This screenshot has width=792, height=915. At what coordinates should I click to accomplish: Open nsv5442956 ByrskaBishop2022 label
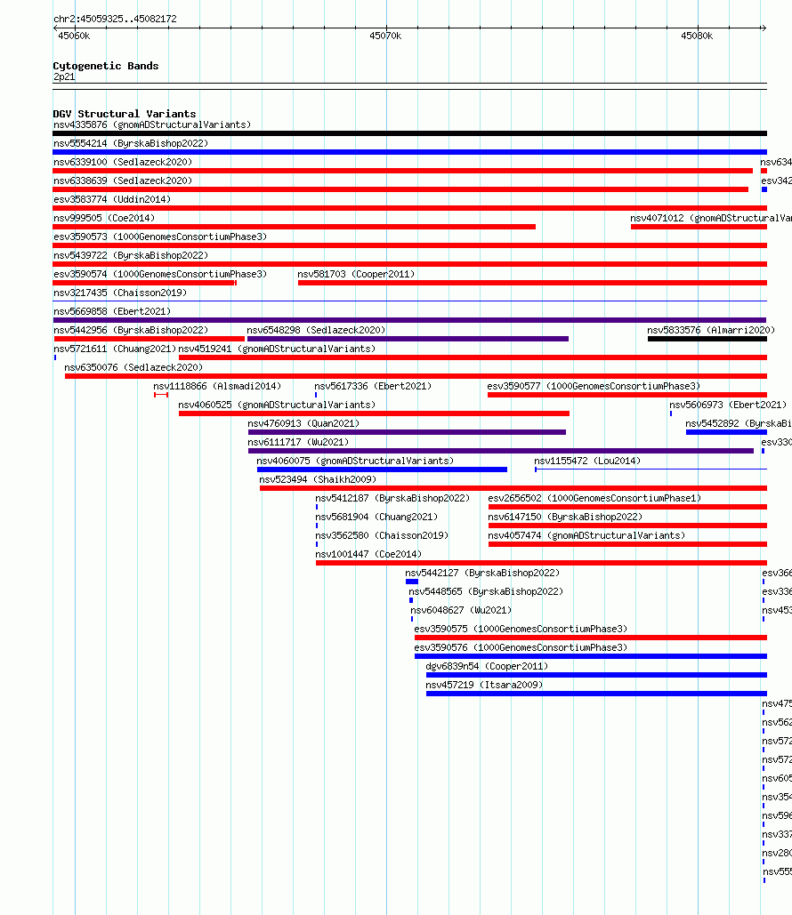(131, 330)
